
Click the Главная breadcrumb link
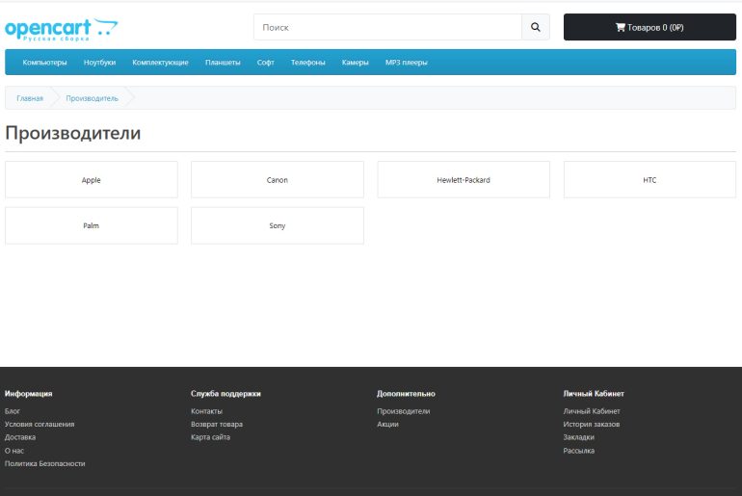pyautogui.click(x=30, y=98)
